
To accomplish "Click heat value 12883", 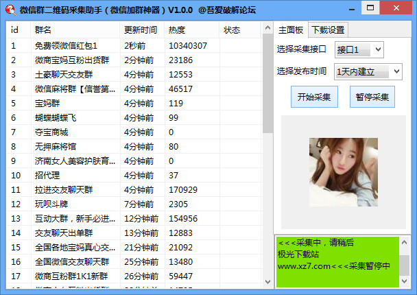I will 180,233.
